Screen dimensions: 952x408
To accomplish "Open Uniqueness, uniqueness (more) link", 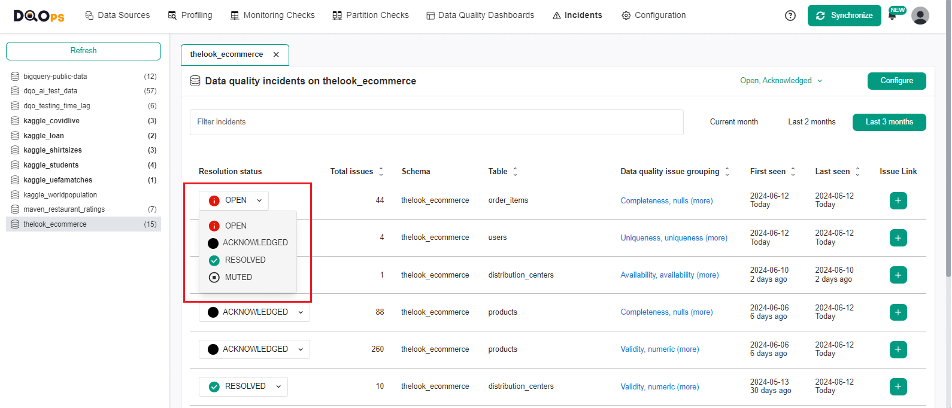I will pyautogui.click(x=674, y=238).
